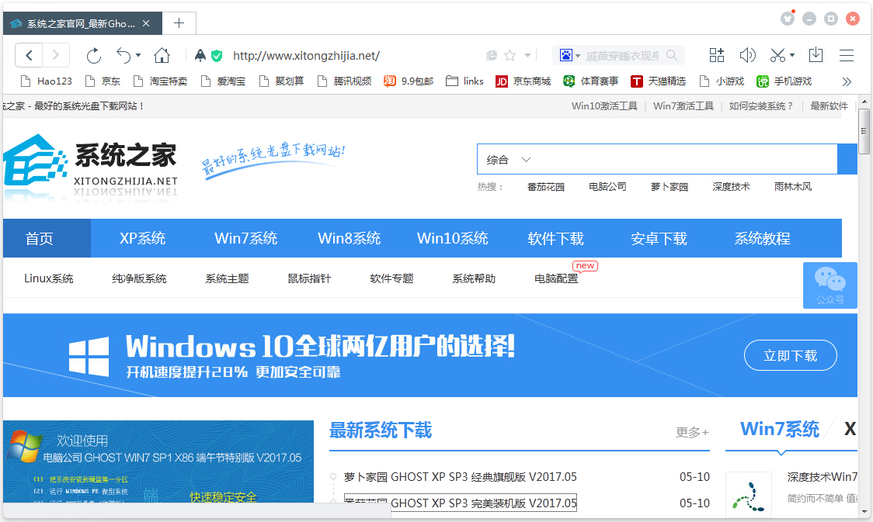Open the Win7激活工具 link

[x=683, y=105]
